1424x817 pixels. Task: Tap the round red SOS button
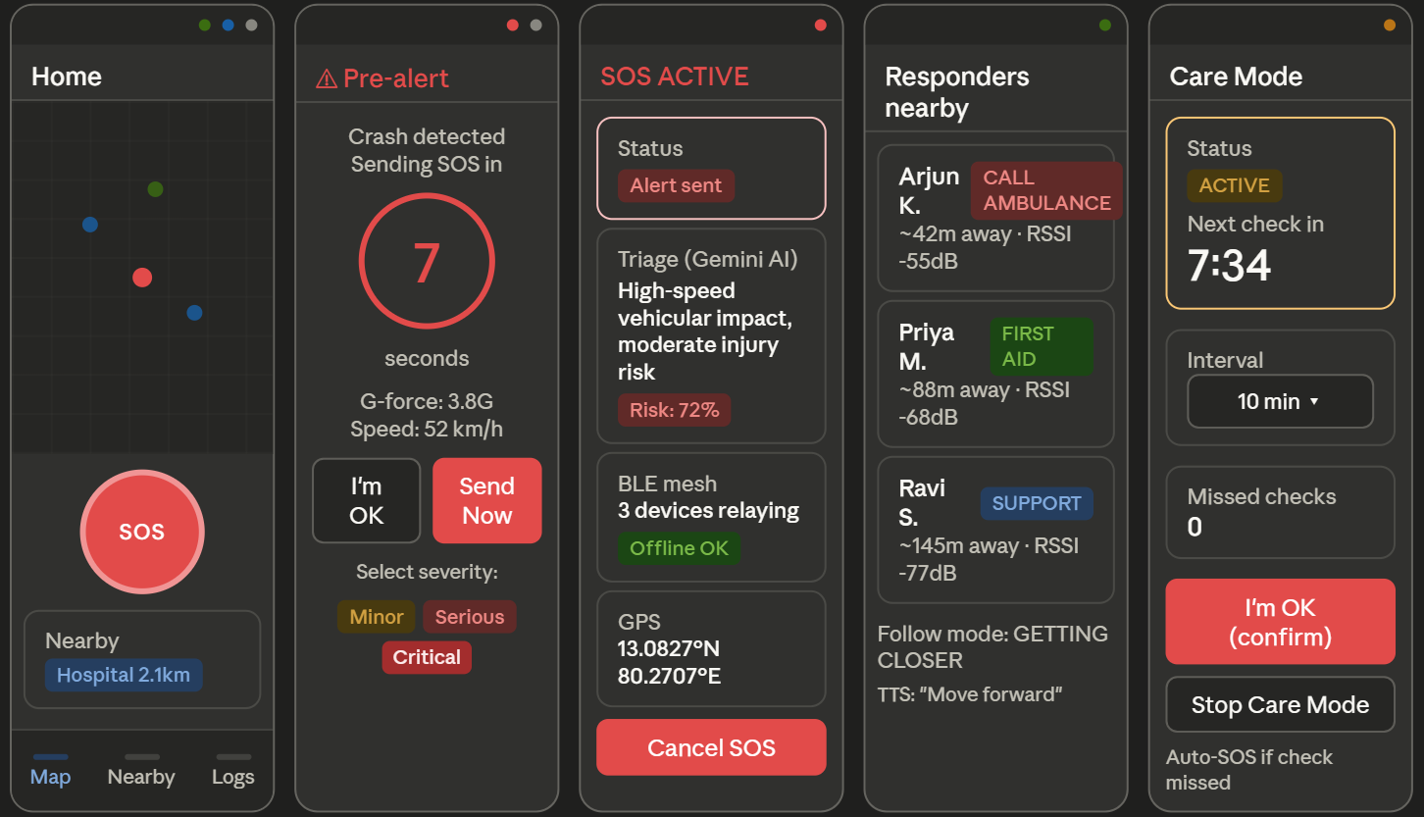pos(142,532)
